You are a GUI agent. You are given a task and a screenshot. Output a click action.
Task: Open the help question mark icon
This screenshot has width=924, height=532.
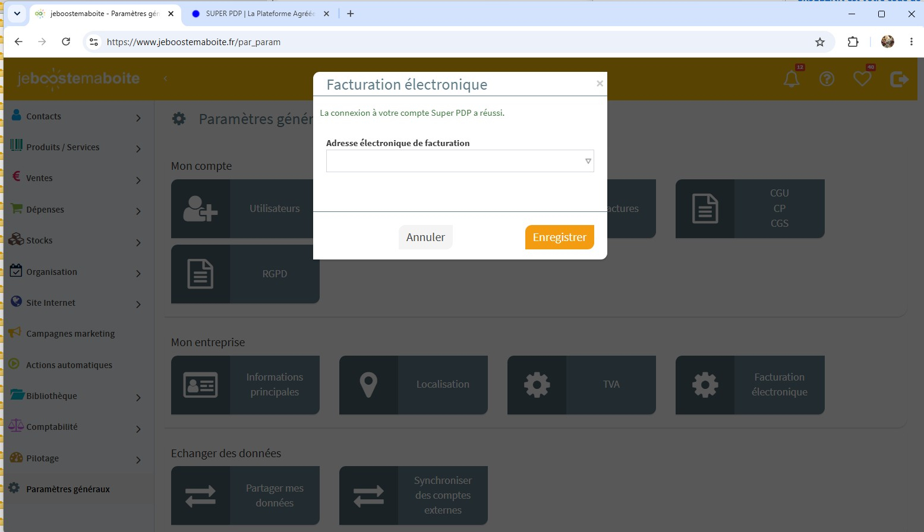[x=827, y=78]
